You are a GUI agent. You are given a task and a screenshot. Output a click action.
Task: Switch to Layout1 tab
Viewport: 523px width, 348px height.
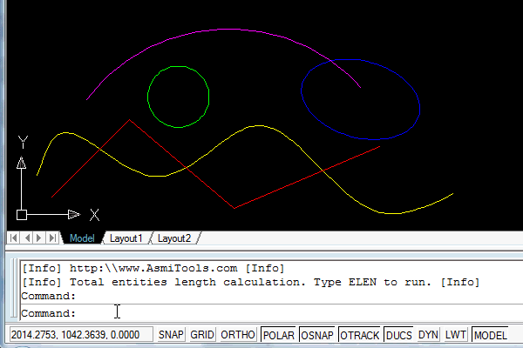tap(126, 238)
